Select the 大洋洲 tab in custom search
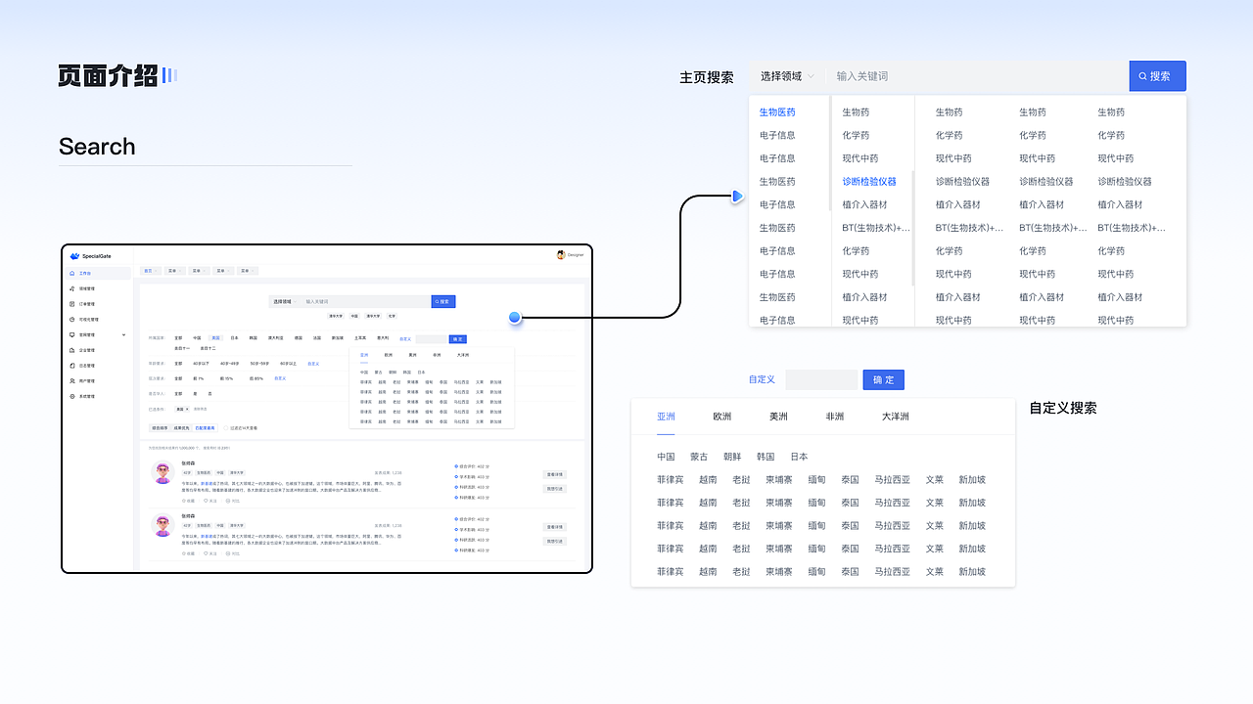The image size is (1253, 704). click(894, 416)
